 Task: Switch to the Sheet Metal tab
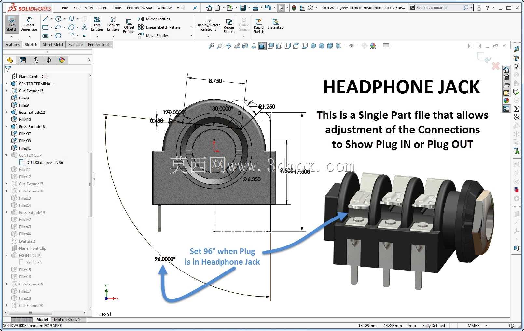click(x=53, y=45)
